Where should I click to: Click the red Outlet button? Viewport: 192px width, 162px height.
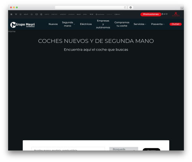tap(175, 24)
